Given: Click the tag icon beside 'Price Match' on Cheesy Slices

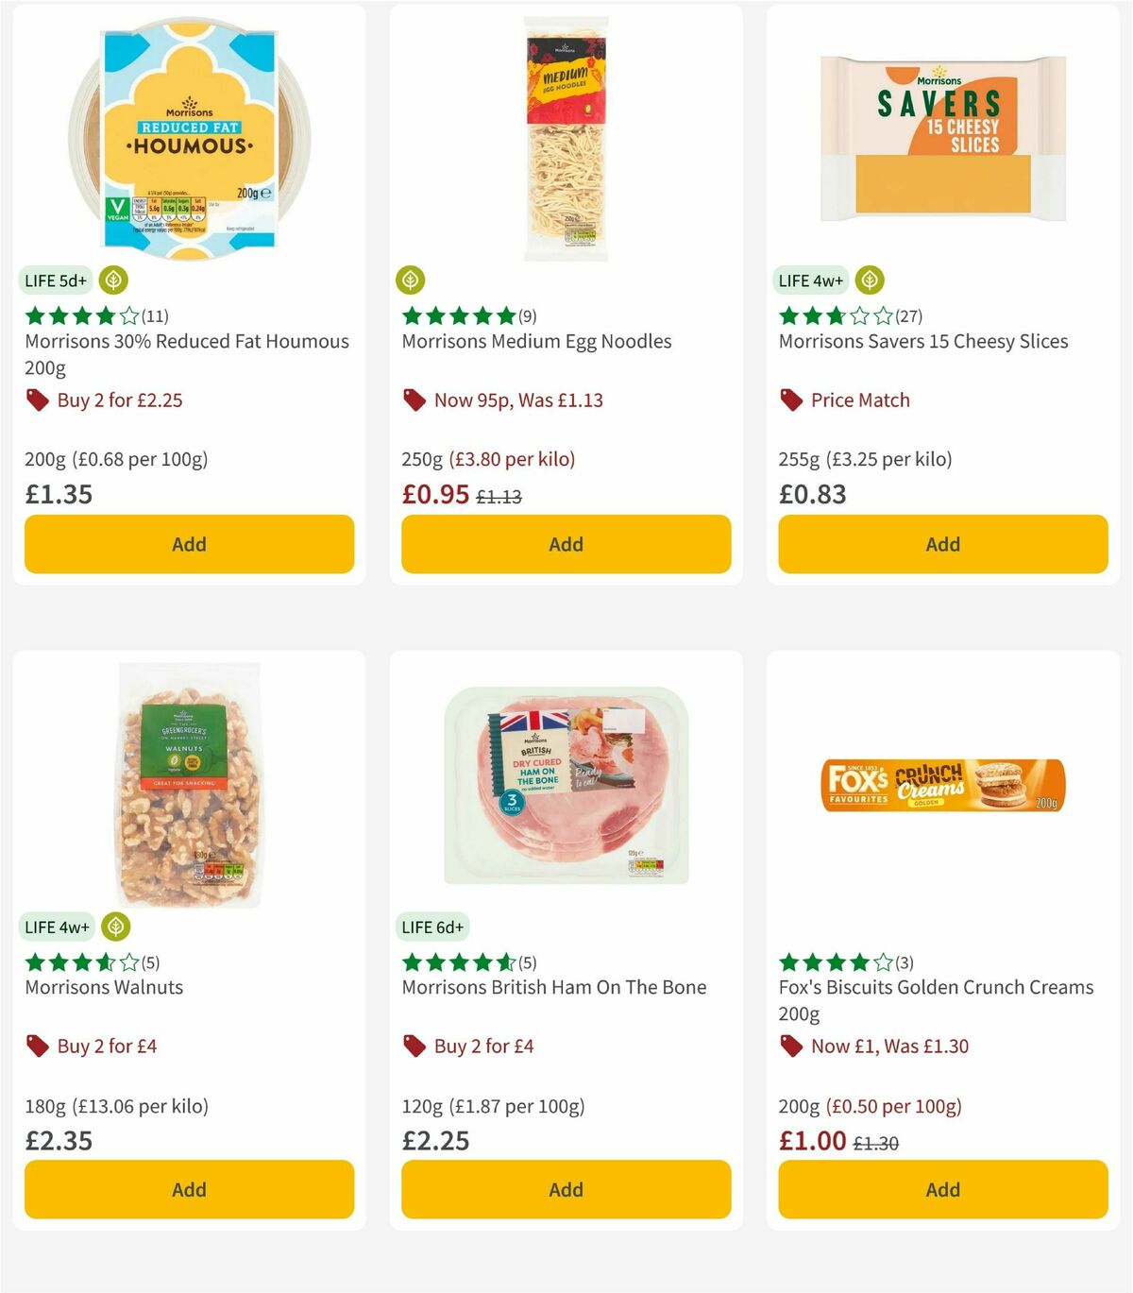Looking at the screenshot, I should 790,400.
